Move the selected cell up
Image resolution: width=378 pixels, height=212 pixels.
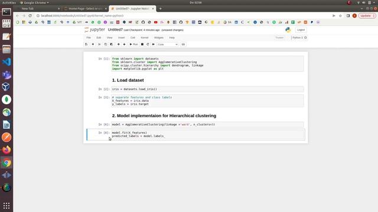118,45
